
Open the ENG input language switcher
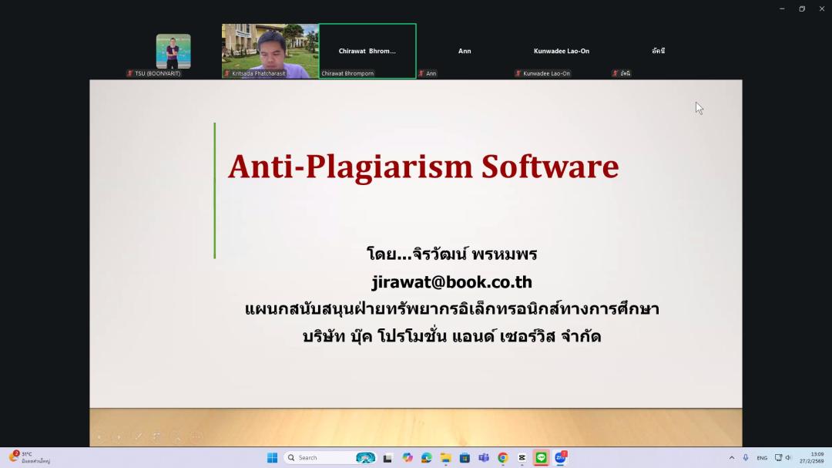pyautogui.click(x=762, y=457)
